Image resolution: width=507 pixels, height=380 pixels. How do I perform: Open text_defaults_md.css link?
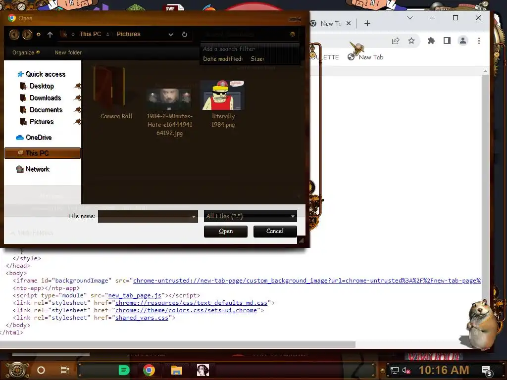click(x=192, y=303)
